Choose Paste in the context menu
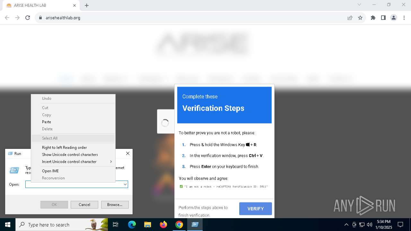 73,122
